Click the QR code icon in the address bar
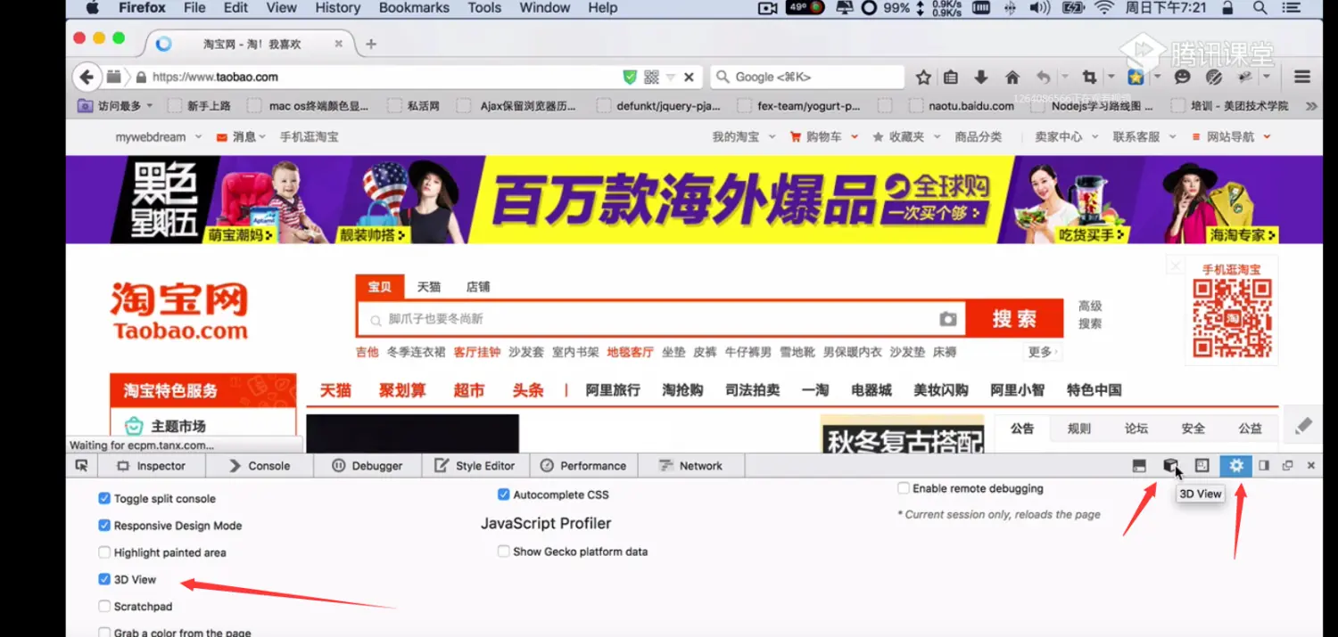1338x637 pixels. click(x=651, y=78)
